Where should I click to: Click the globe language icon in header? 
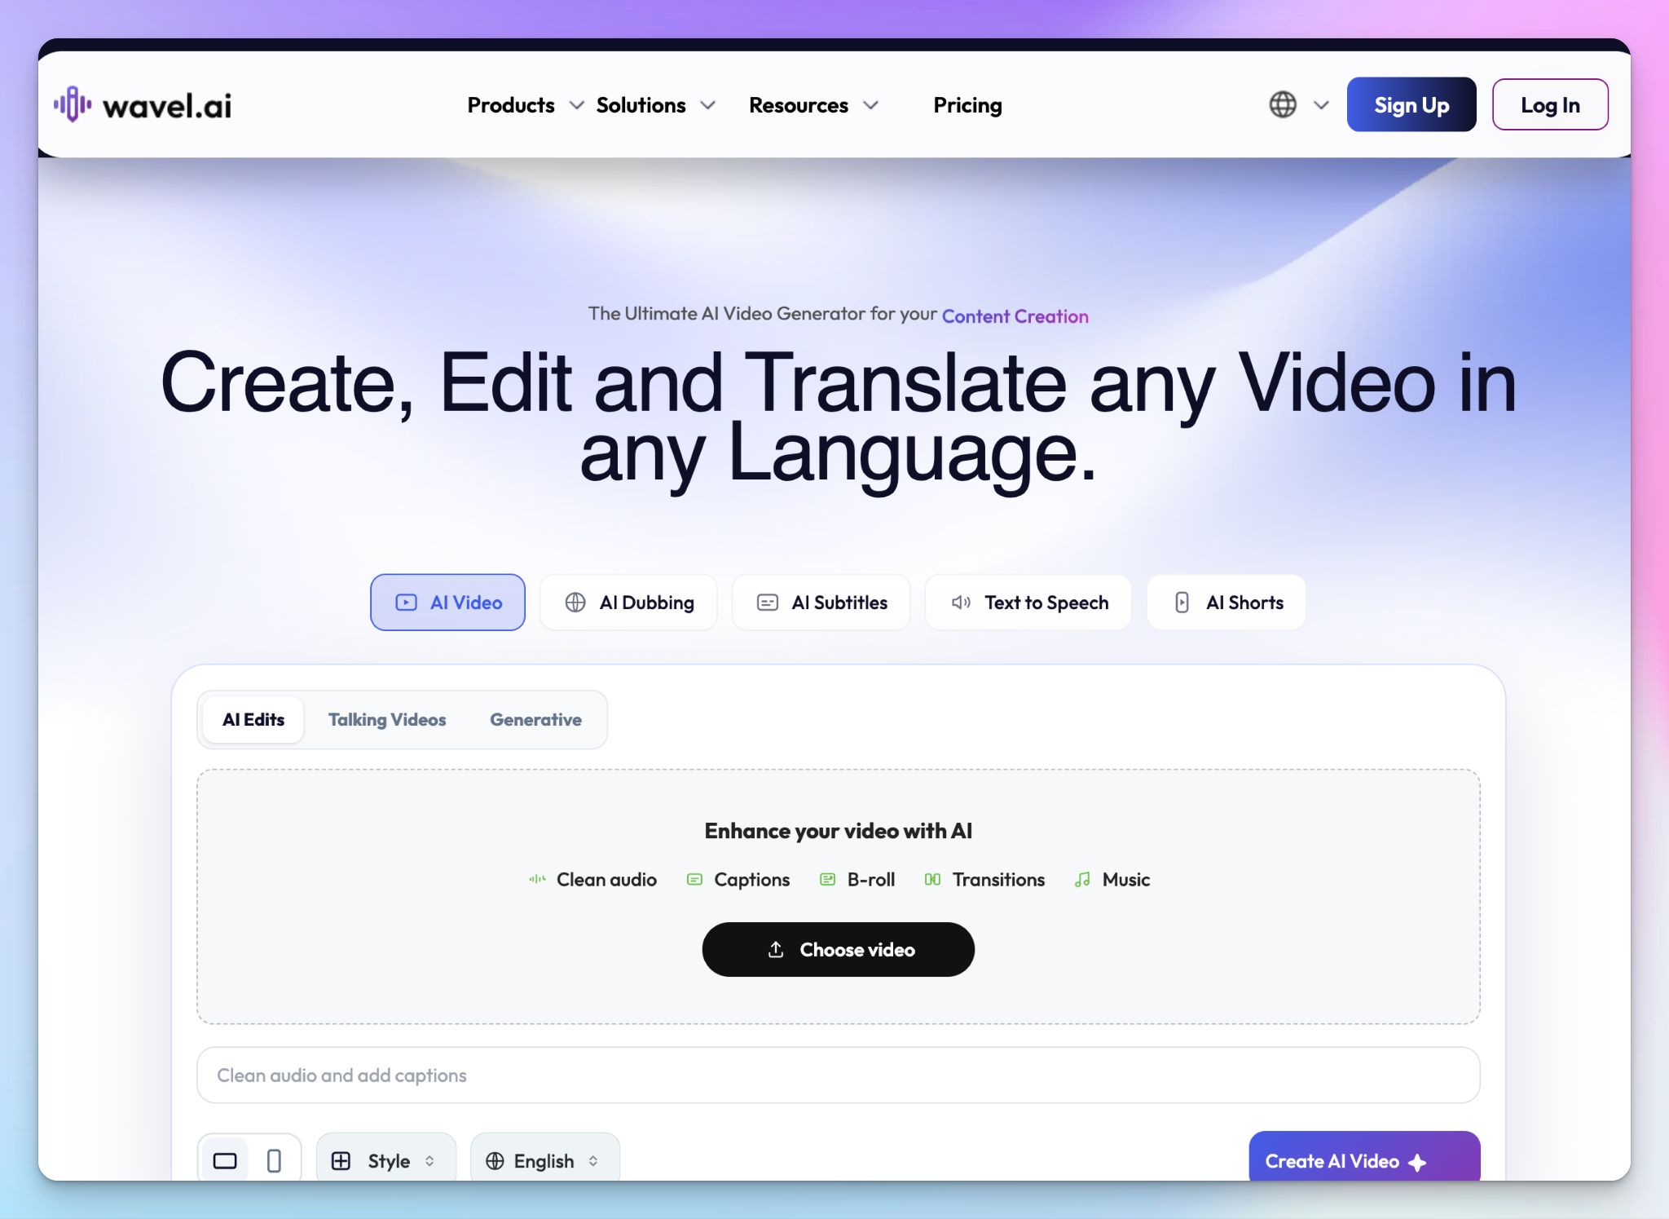click(1283, 104)
